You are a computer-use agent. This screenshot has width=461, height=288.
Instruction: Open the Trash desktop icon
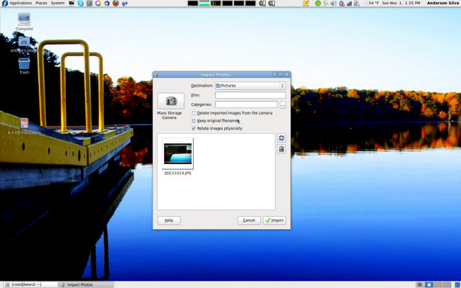click(x=24, y=63)
